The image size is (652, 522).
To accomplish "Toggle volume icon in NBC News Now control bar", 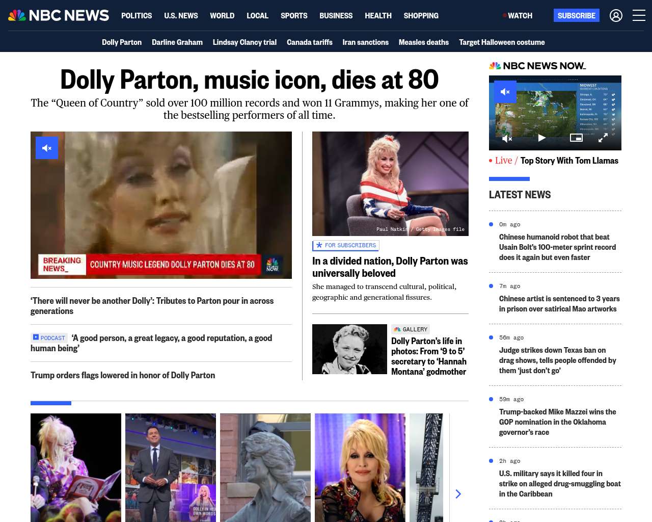I will (507, 138).
